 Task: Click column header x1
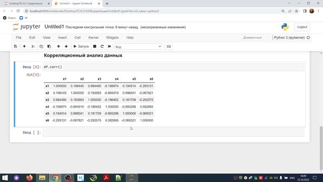coord(65,79)
